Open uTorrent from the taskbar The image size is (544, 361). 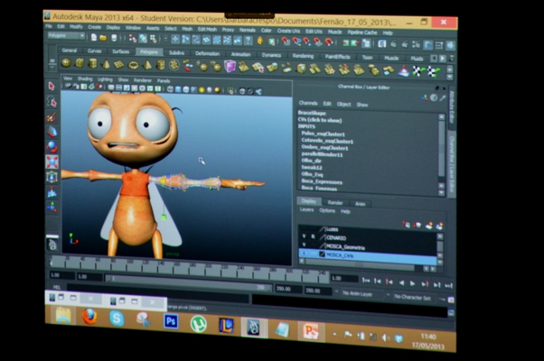[x=198, y=323]
